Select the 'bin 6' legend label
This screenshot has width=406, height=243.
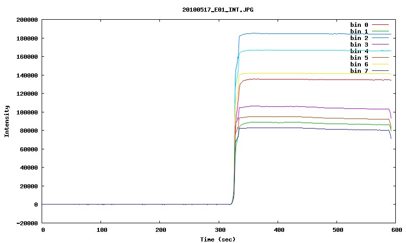(x=359, y=64)
